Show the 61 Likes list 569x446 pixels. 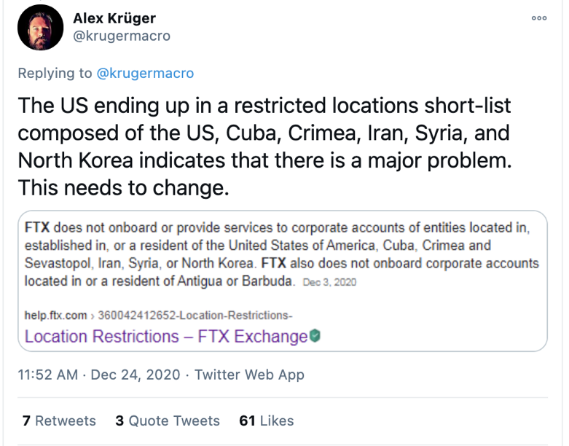[x=266, y=421]
